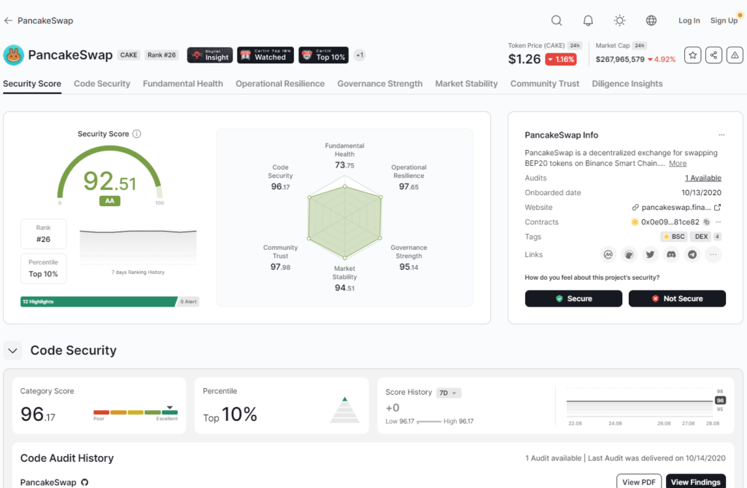Open the language globe menu
747x488 pixels.
(651, 20)
